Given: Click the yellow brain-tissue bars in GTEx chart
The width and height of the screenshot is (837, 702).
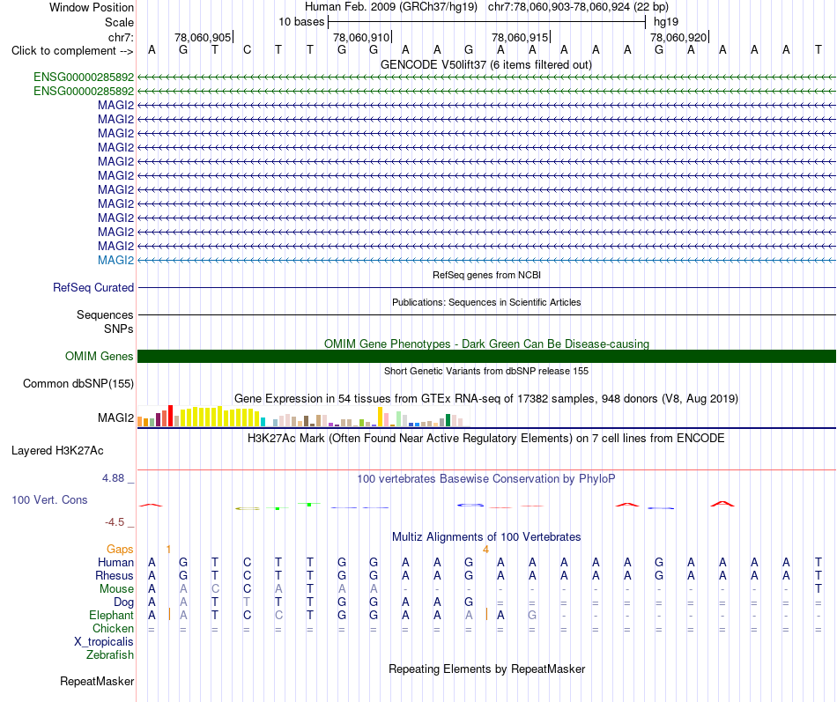Looking at the screenshot, I should point(219,417).
